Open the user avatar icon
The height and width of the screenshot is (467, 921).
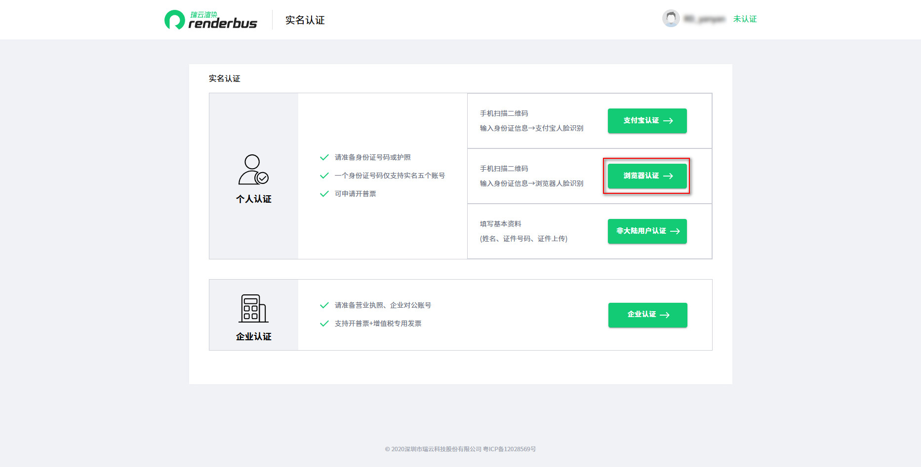tap(671, 19)
